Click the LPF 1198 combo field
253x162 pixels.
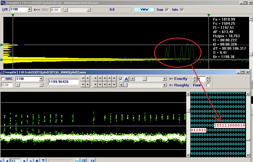coord(21,10)
